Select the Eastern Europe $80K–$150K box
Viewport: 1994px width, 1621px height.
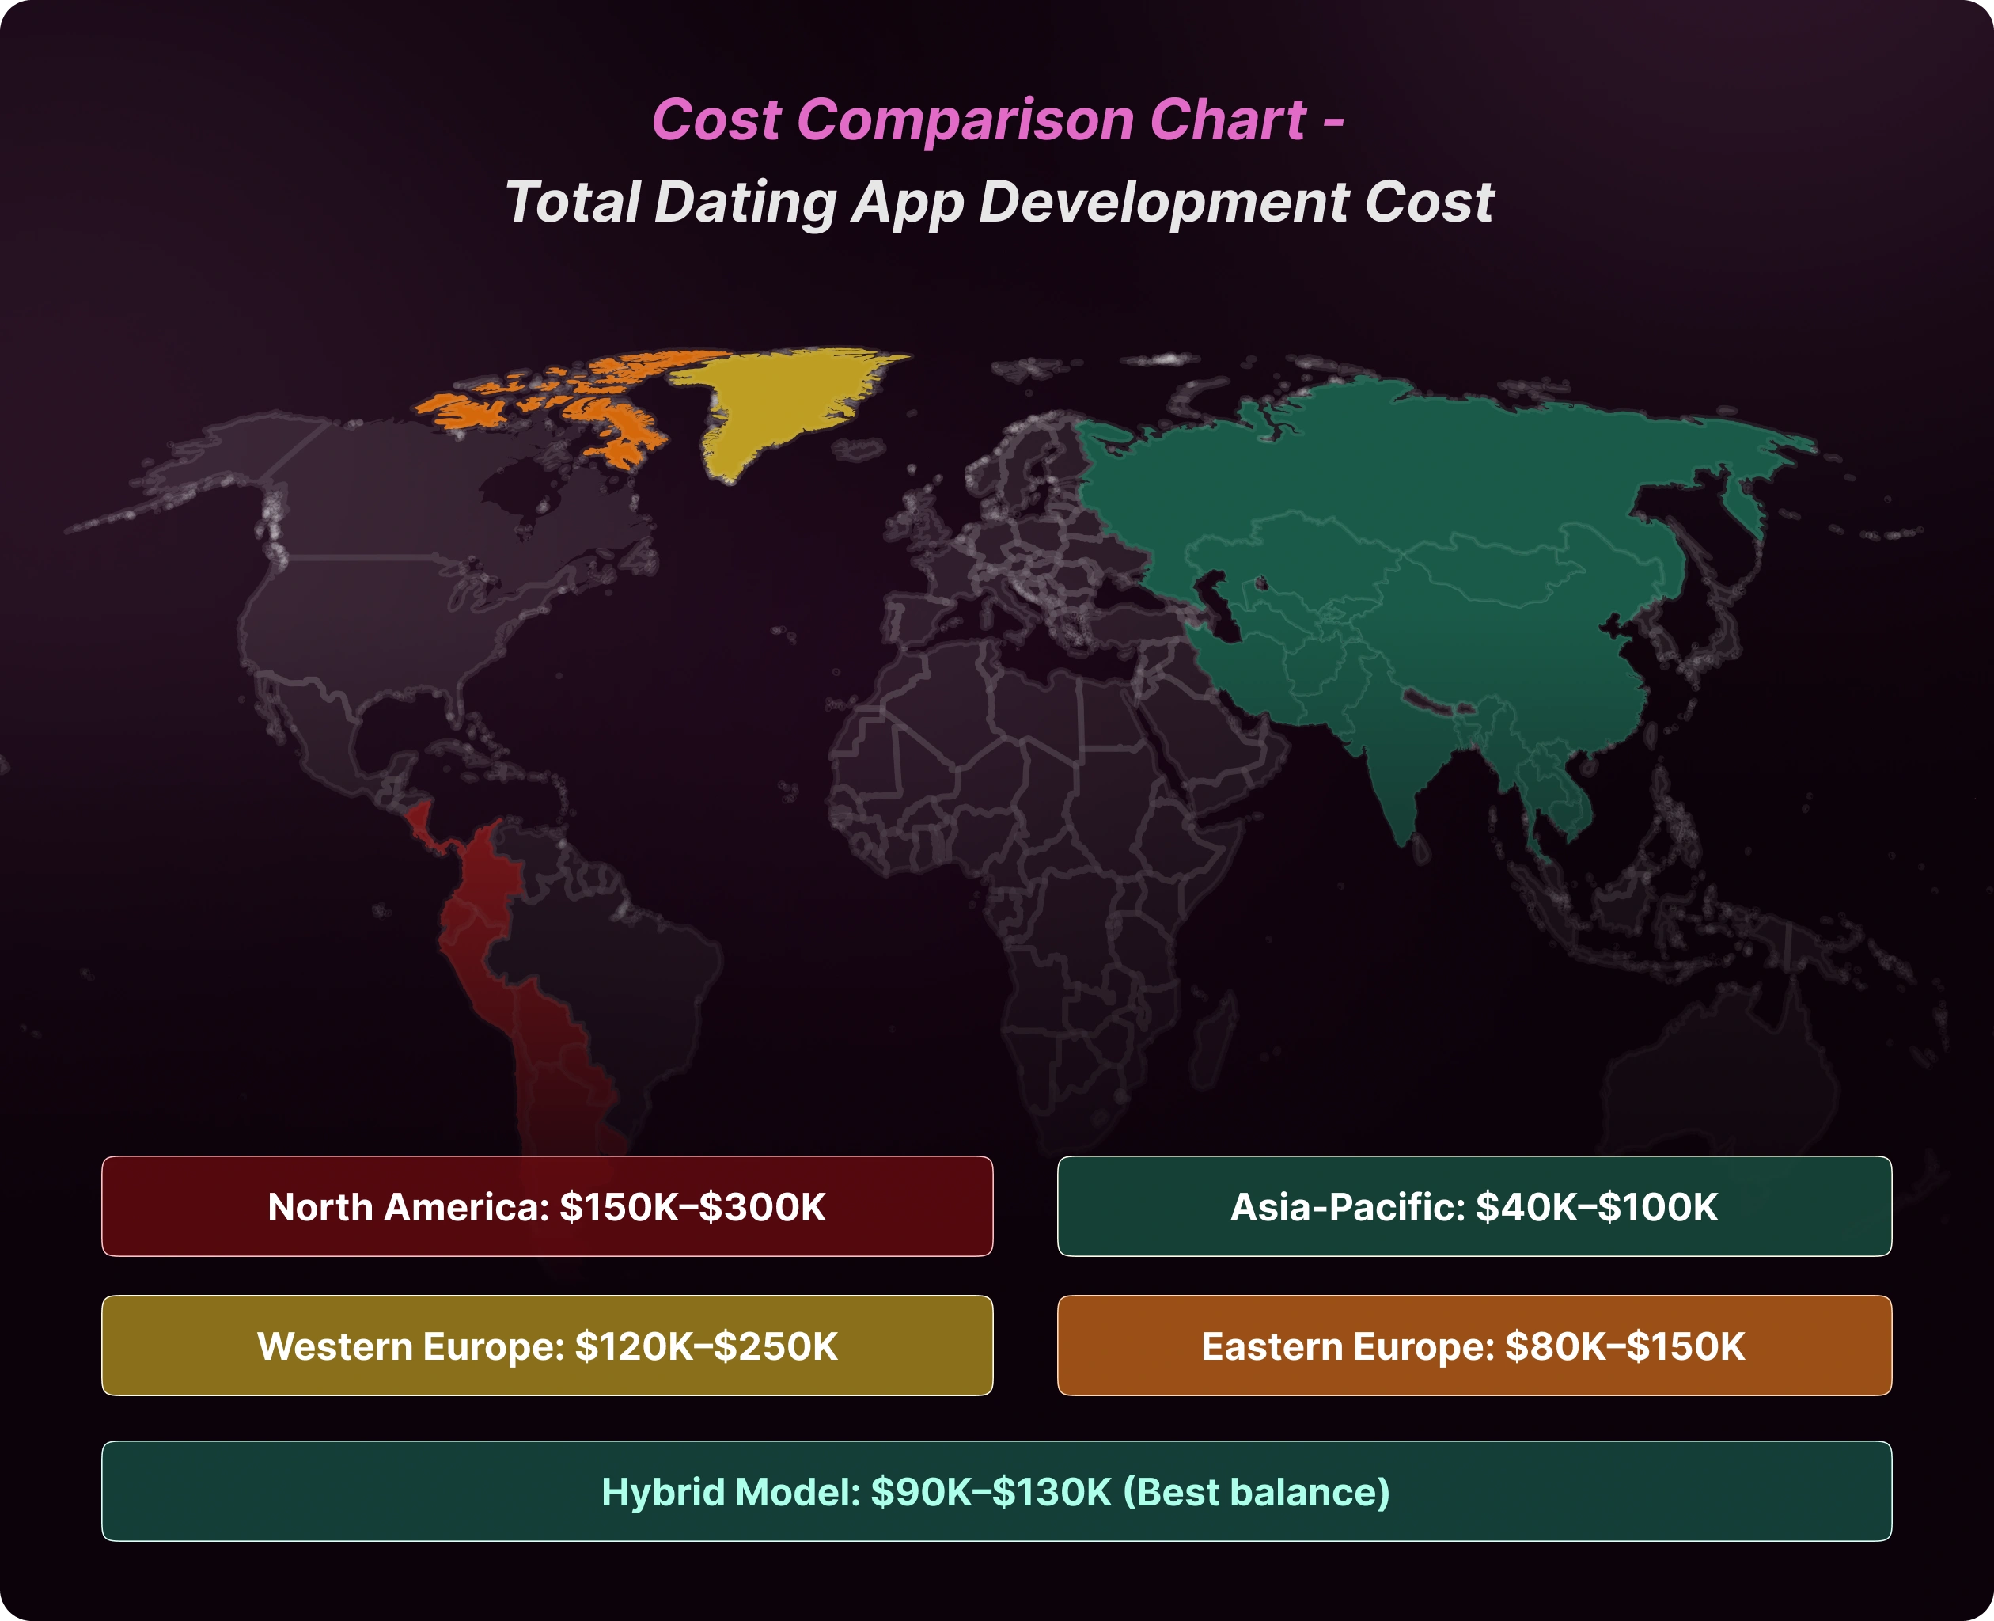pyautogui.click(x=1474, y=1346)
